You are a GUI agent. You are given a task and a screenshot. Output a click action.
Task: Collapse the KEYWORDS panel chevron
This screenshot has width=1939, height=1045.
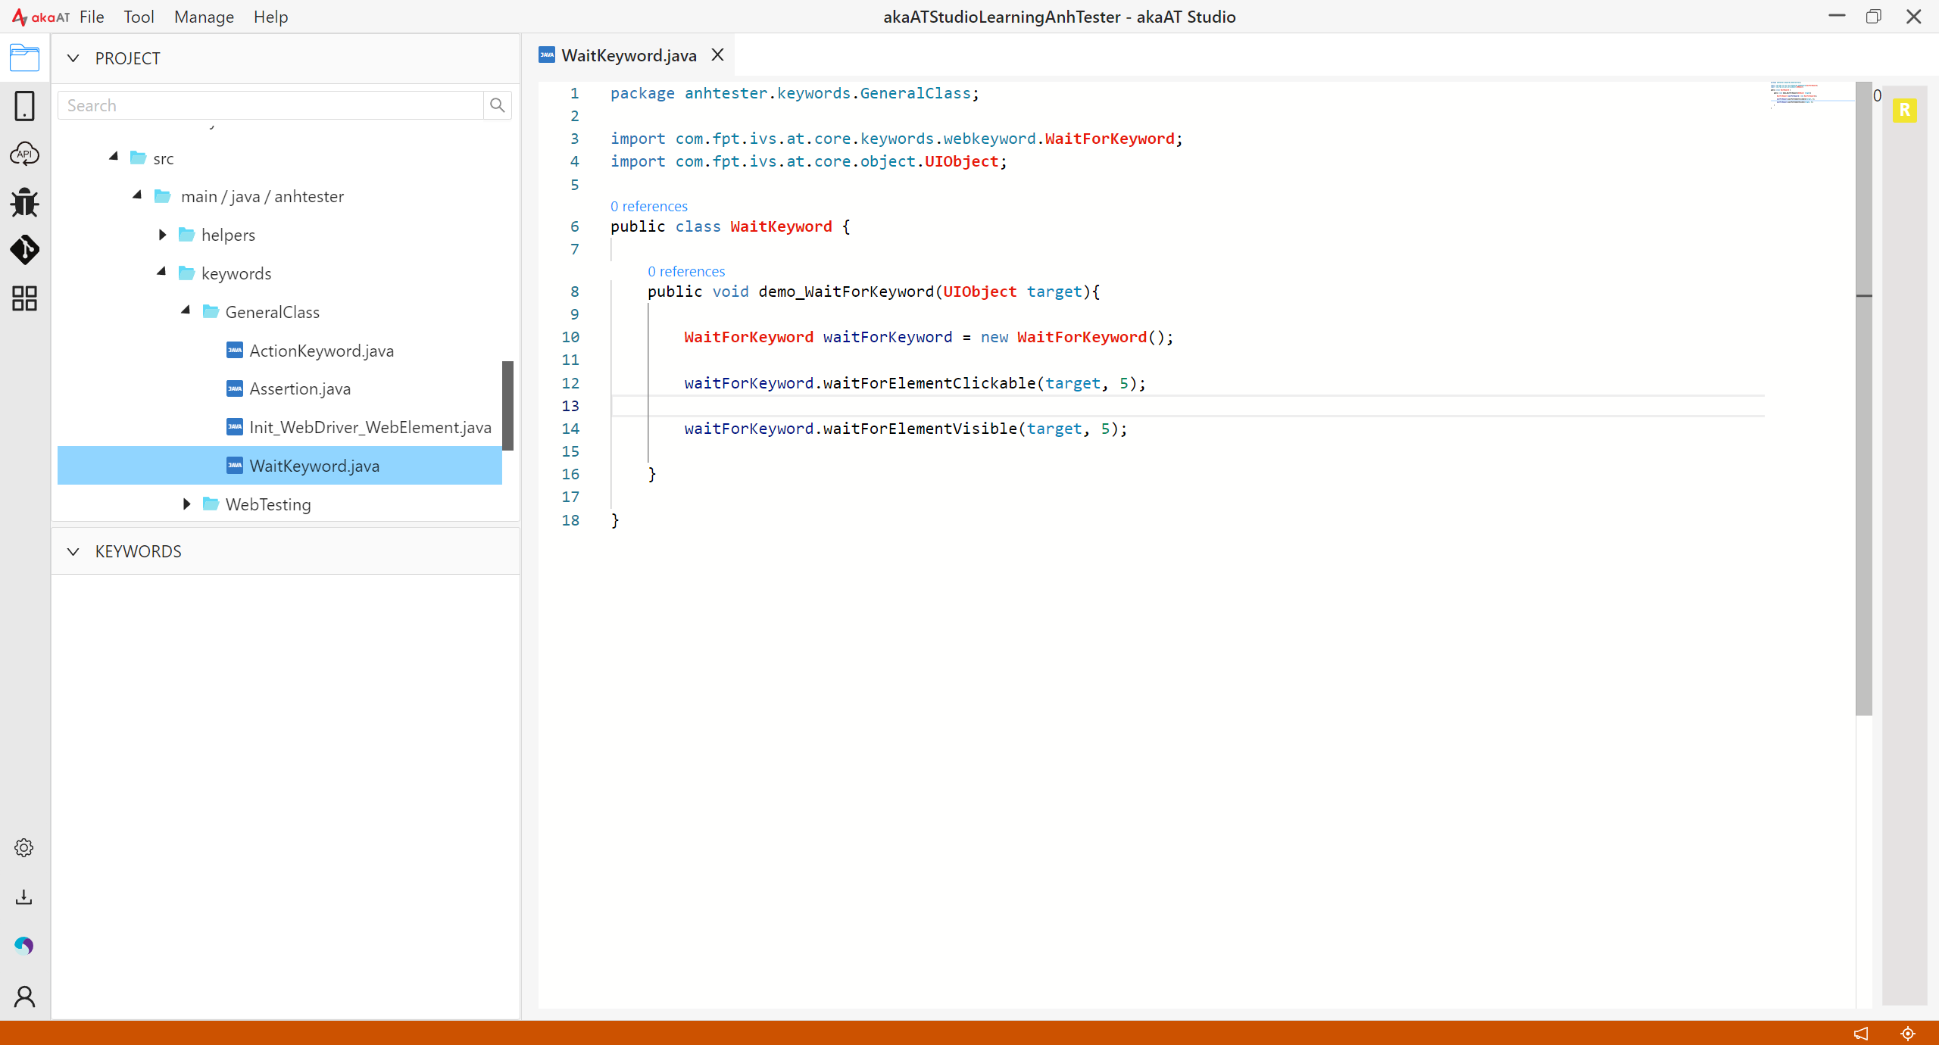click(x=73, y=551)
